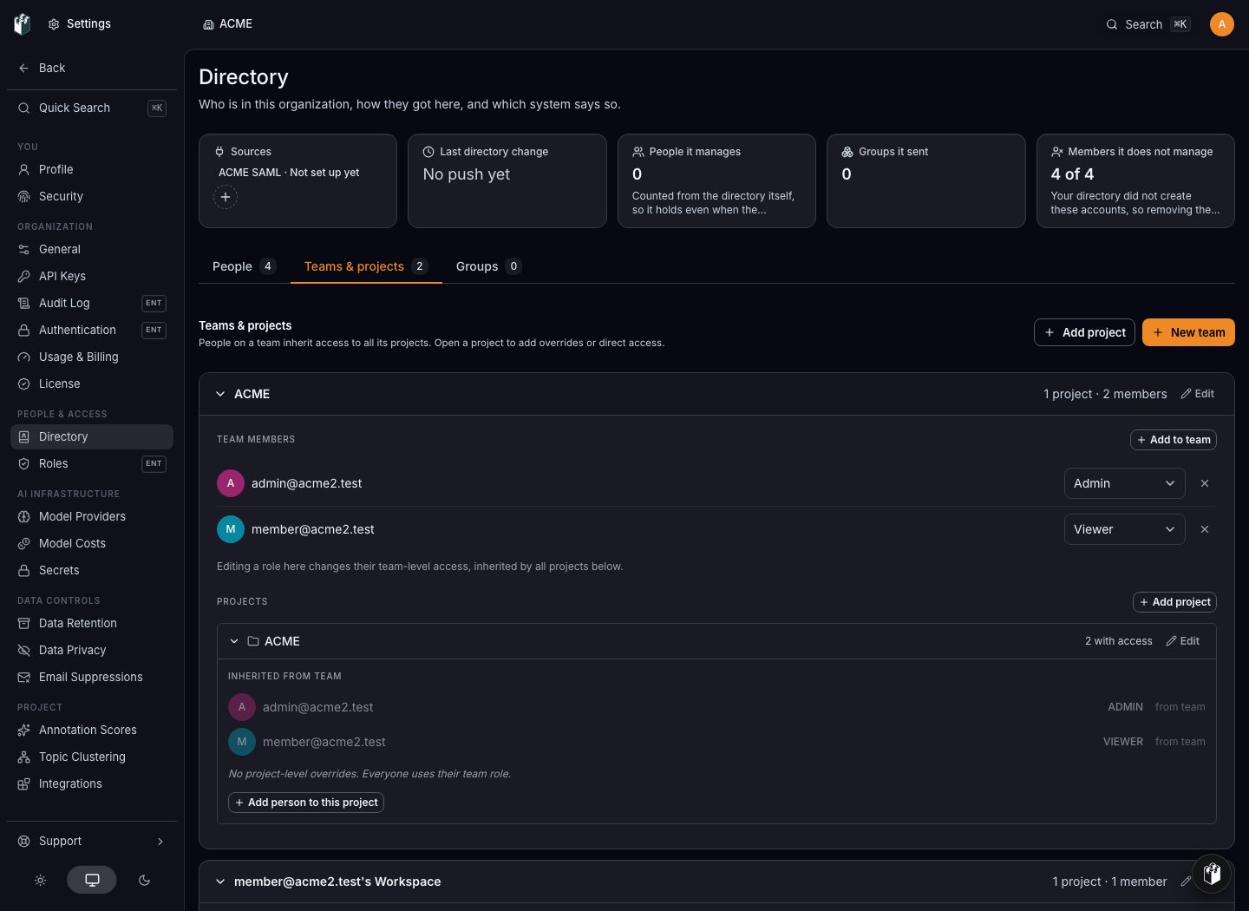Select the Teams & projects tab
The image size is (1249, 911).
pos(365,266)
